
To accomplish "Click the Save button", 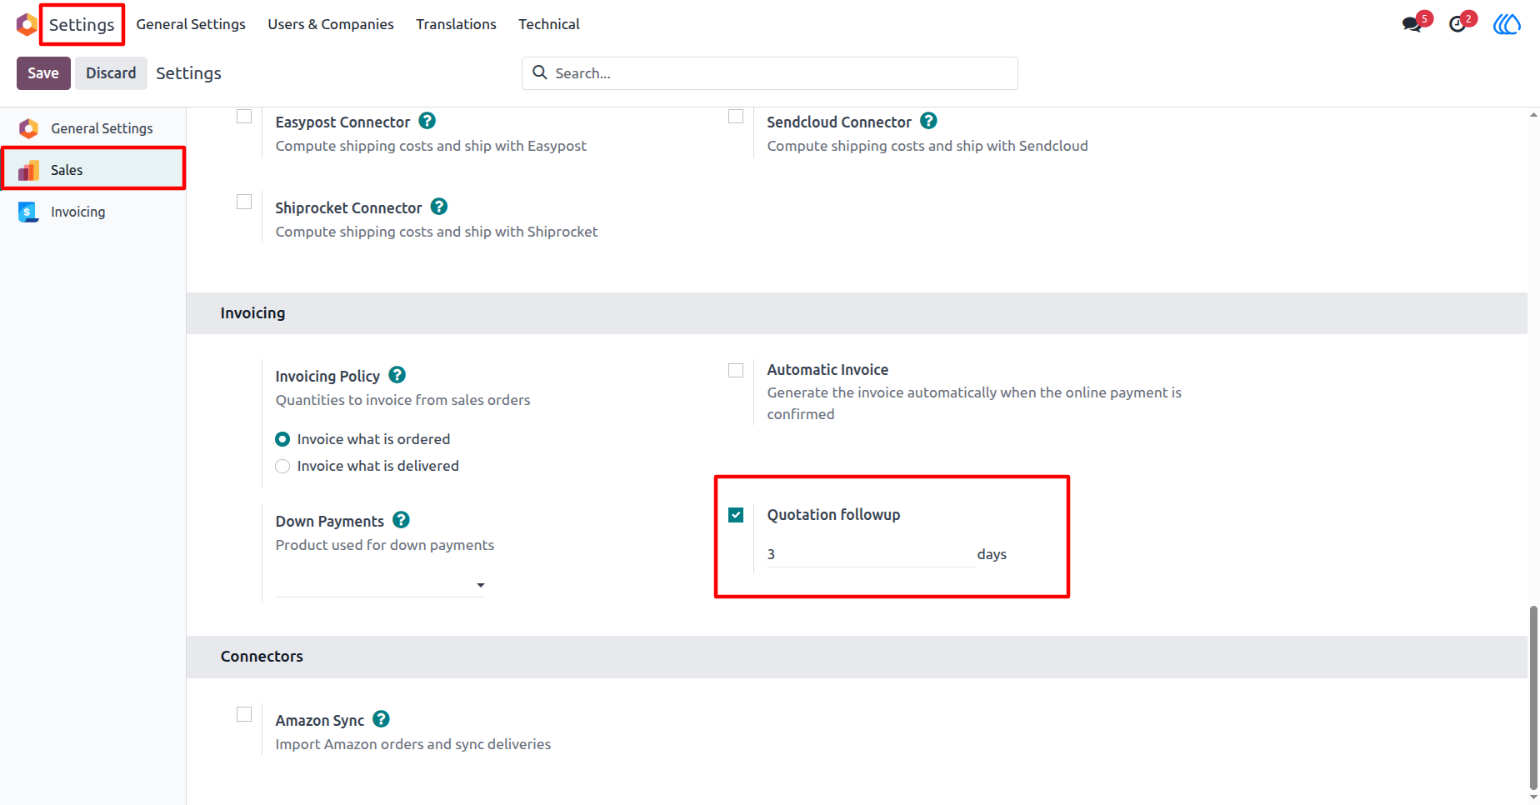I will [43, 73].
